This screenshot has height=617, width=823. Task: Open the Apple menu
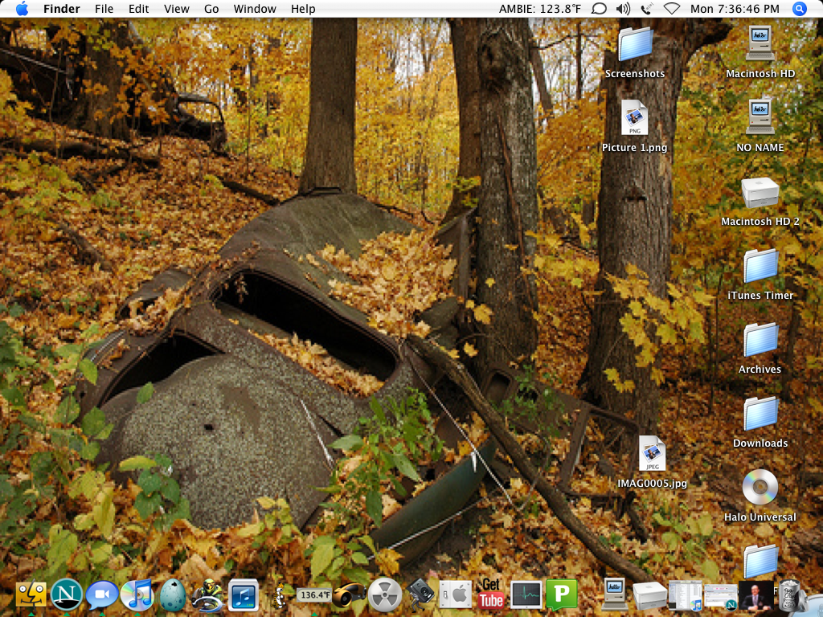[22, 9]
